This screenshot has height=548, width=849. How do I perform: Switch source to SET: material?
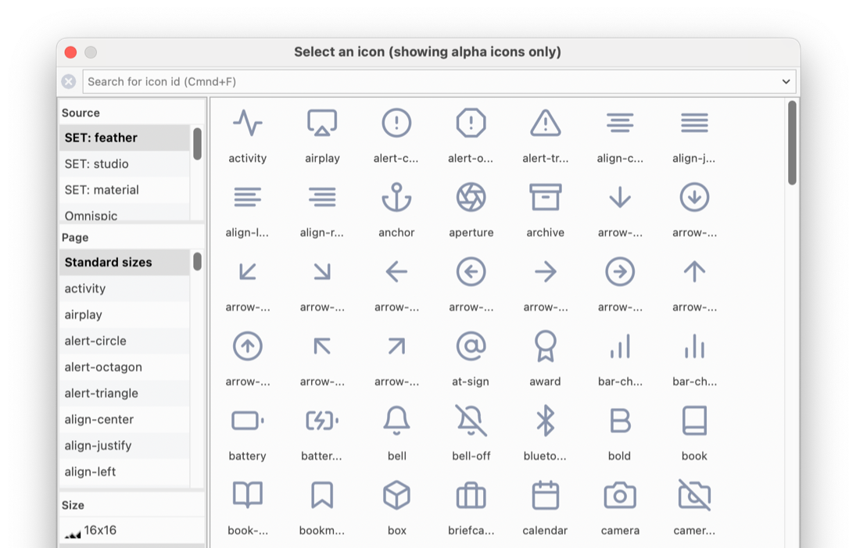[102, 190]
